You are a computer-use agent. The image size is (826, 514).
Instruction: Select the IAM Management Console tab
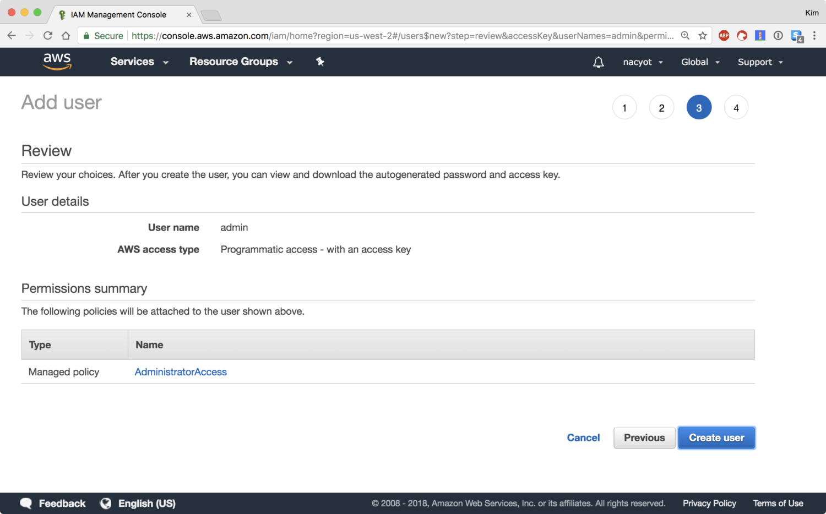[118, 15]
